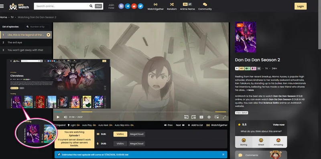The width and height of the screenshot is (321, 159).
Task: Go to Prev episode
Action: pyautogui.click(x=168, y=125)
